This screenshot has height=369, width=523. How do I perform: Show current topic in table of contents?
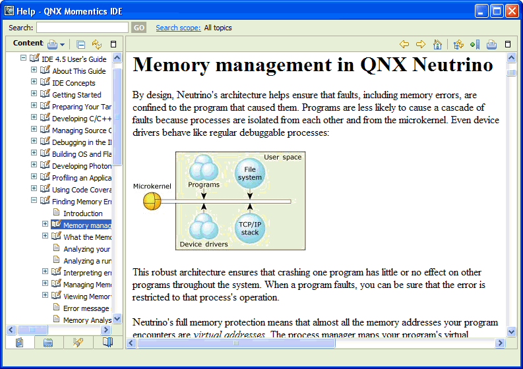[459, 45]
